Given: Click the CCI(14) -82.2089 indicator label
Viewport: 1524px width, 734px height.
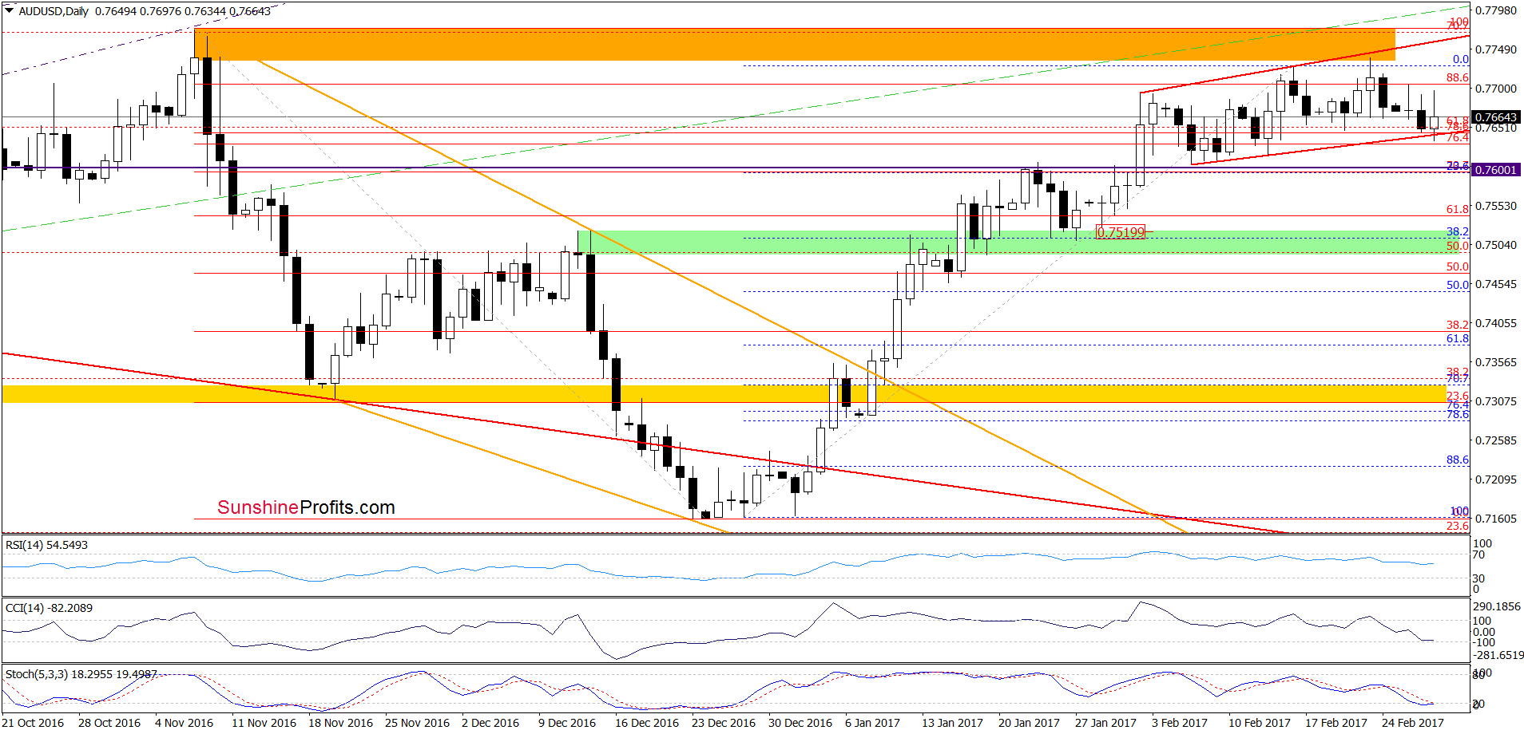Looking at the screenshot, I should [49, 608].
